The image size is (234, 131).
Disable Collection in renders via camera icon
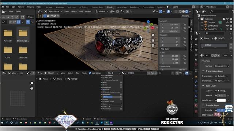[x=231, y=19]
